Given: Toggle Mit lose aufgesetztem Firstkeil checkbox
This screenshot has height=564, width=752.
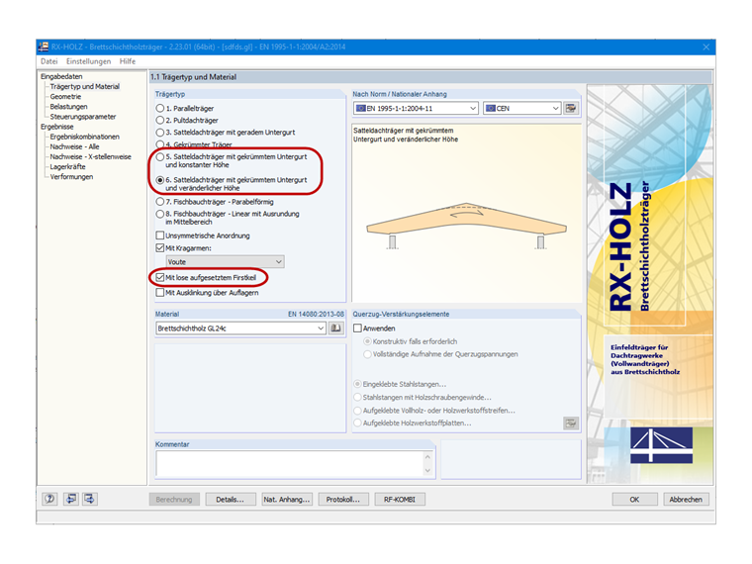Looking at the screenshot, I should tap(160, 277).
